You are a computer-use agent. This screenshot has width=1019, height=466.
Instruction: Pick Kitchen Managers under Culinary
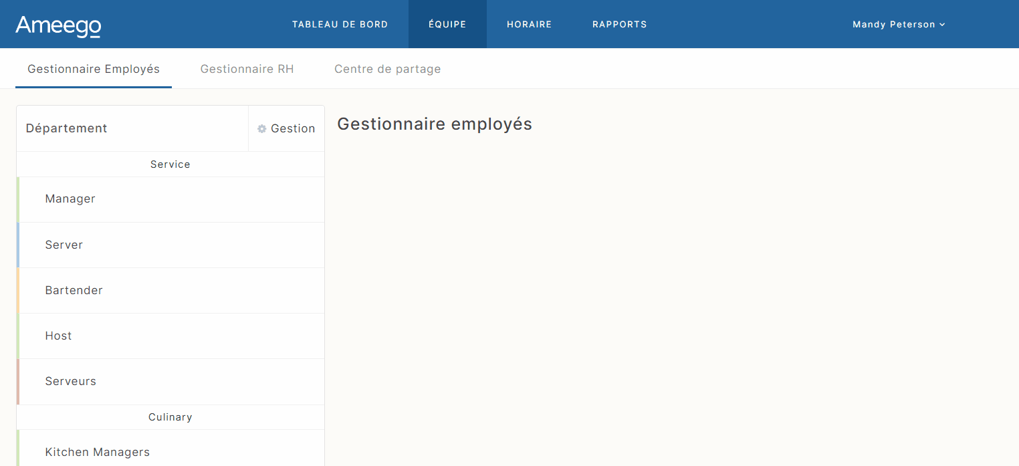coord(97,452)
